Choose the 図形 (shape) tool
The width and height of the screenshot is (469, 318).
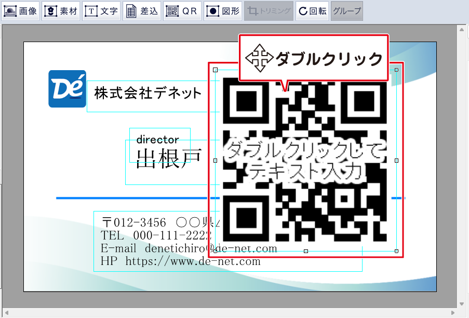click(223, 11)
